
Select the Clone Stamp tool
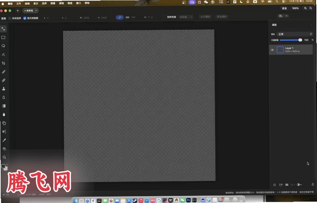(4, 89)
